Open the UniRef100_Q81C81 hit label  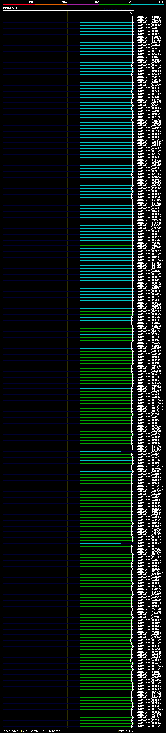(x=149, y=20)
